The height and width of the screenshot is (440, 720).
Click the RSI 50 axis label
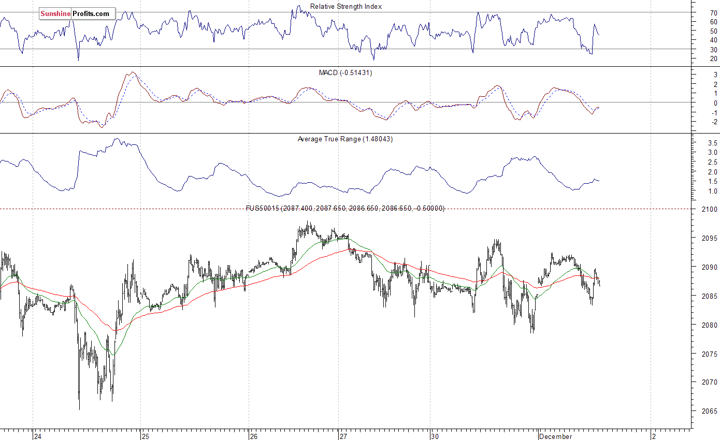pyautogui.click(x=714, y=31)
